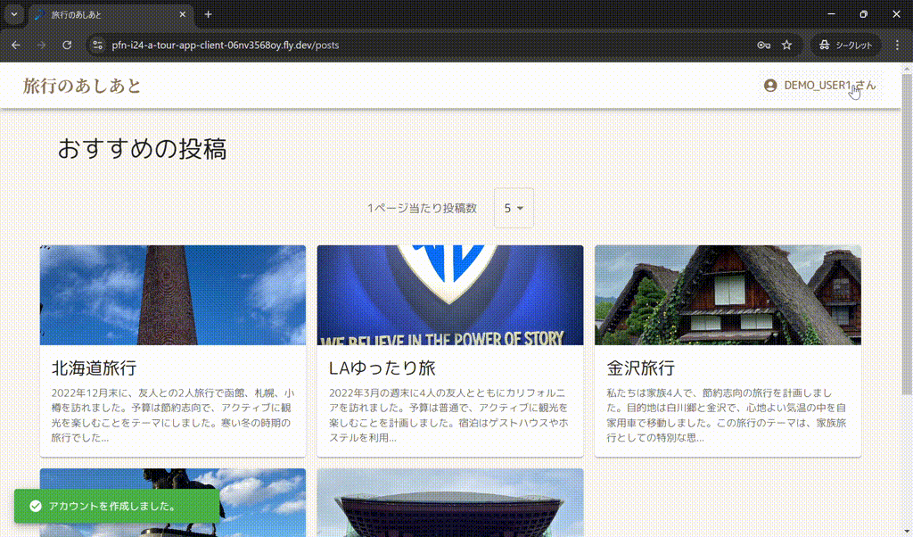The image size is (913, 537).
Task: Bookmark this page with the star icon
Action: click(x=786, y=45)
